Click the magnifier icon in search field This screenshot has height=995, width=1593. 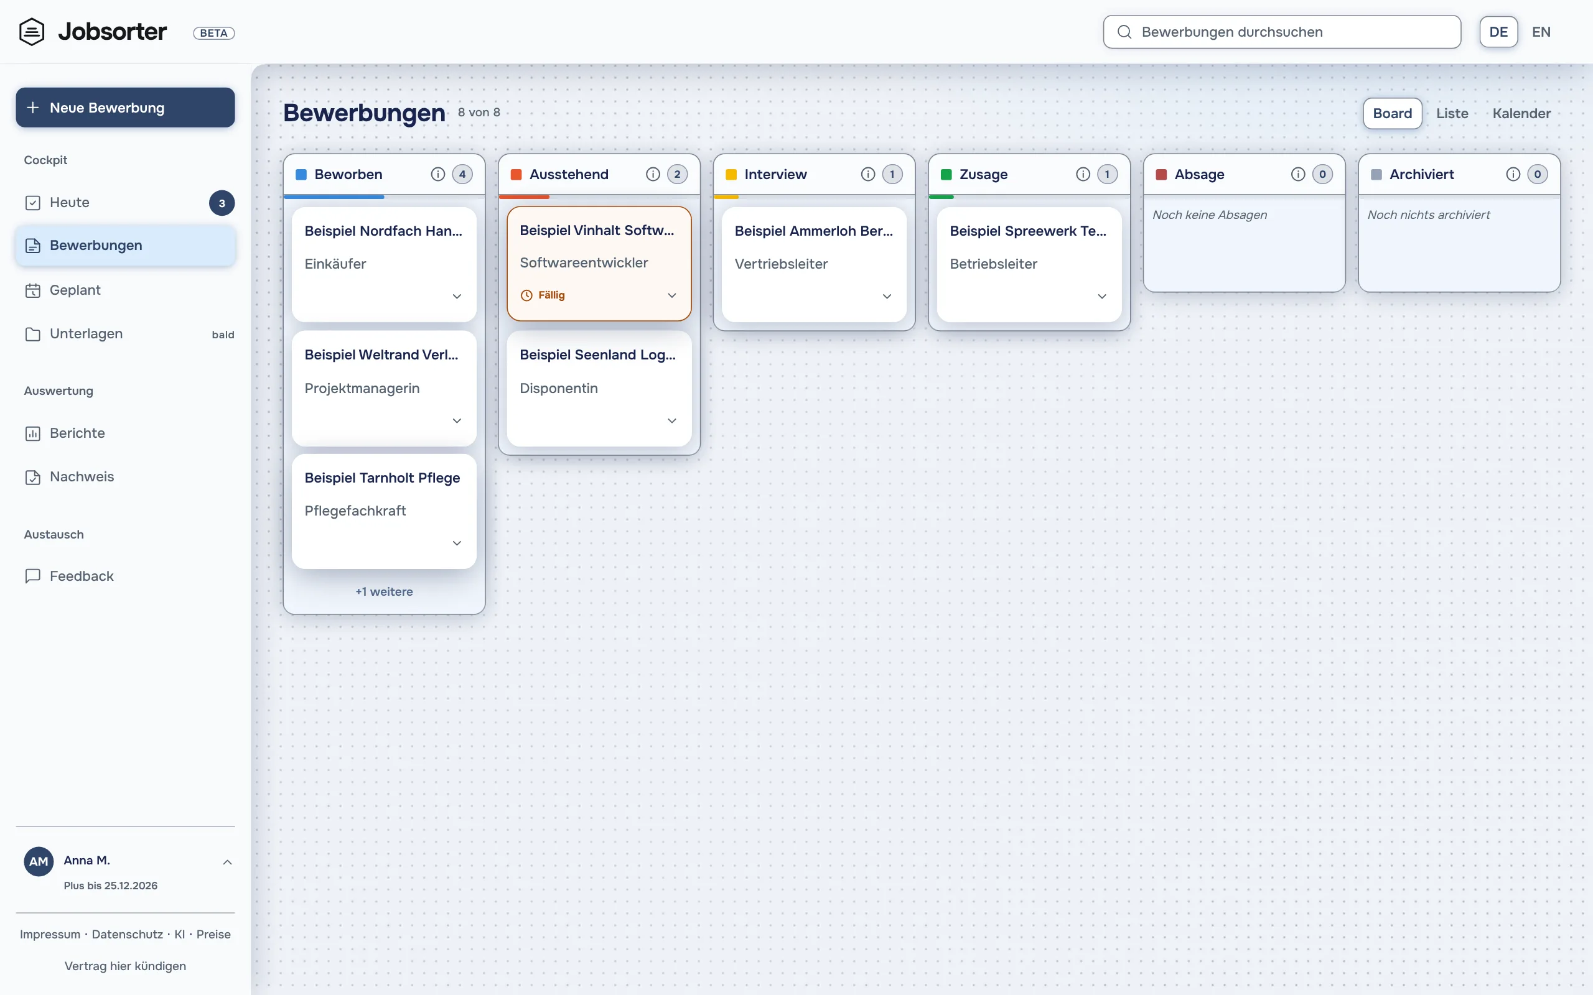pos(1124,32)
